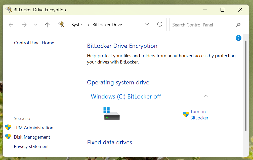This screenshot has height=160, width=253.
Task: Select the Syste... breadcrumb in the address bar
Action: 78,24
